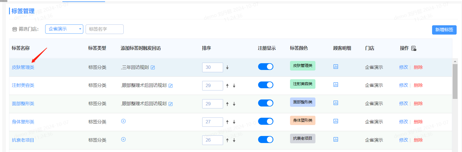462x152 pixels.
Task: Open customer details chart for 注射美容类
Action: [336, 85]
